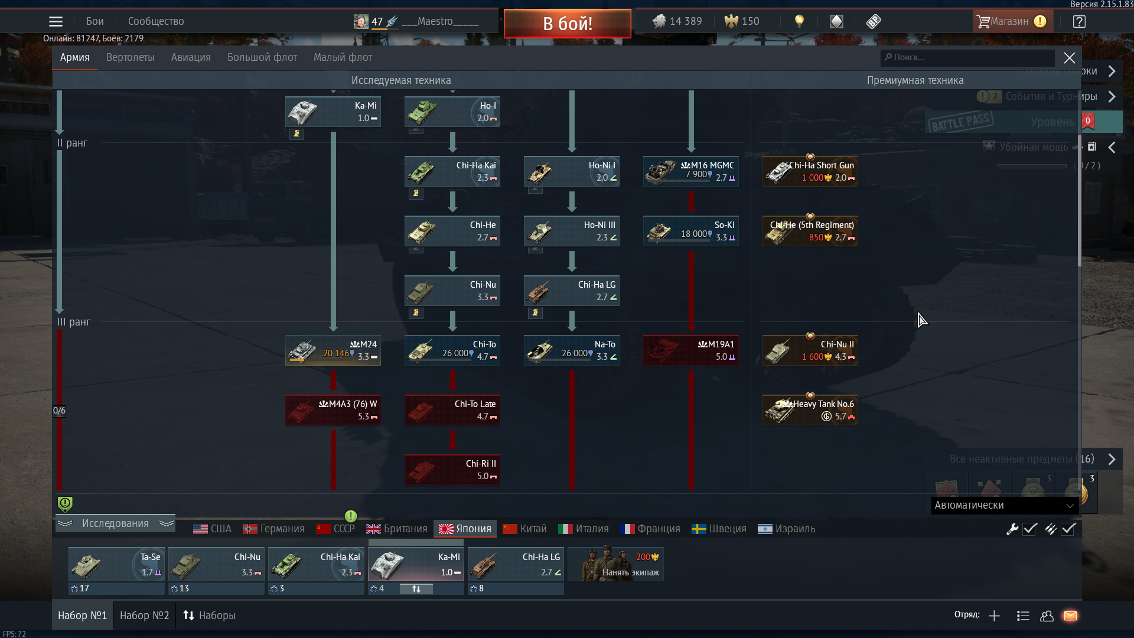Screen dimensions: 1134x638
Task: Click the squad plus invite icon
Action: tap(994, 616)
